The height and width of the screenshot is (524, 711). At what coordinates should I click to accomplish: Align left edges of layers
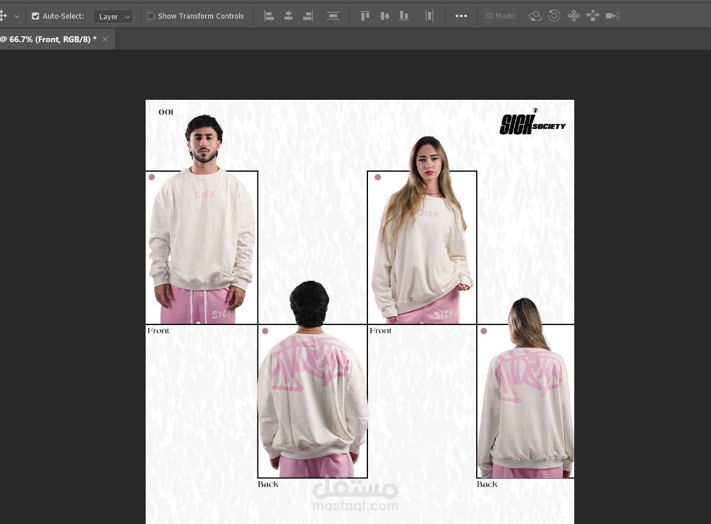point(269,16)
